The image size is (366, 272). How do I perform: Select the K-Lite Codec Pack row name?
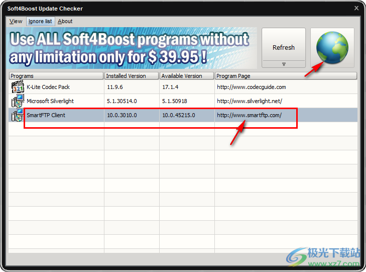click(x=48, y=87)
